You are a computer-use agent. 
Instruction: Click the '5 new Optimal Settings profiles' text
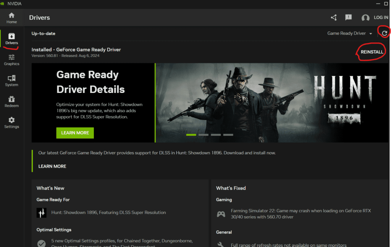(x=122, y=243)
